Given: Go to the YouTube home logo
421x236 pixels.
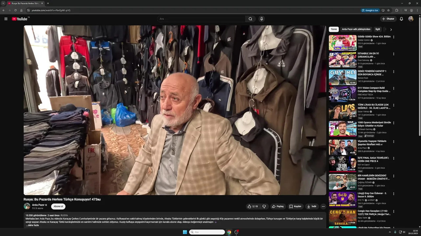Looking at the screenshot, I should point(20,19).
